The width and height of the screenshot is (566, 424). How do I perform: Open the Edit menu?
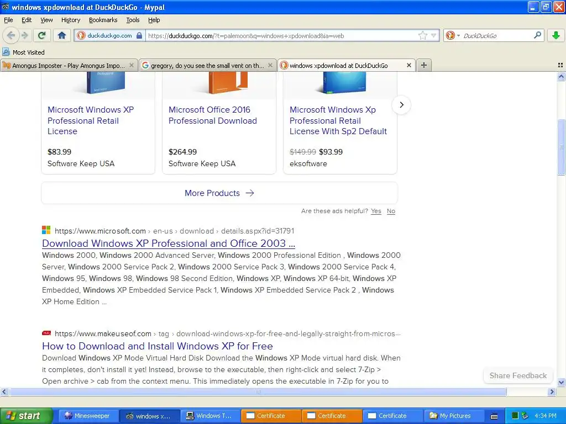[x=27, y=20]
